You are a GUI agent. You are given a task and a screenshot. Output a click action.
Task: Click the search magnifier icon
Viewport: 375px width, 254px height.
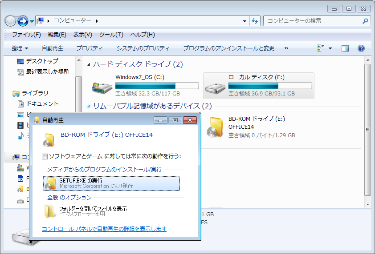click(x=365, y=21)
